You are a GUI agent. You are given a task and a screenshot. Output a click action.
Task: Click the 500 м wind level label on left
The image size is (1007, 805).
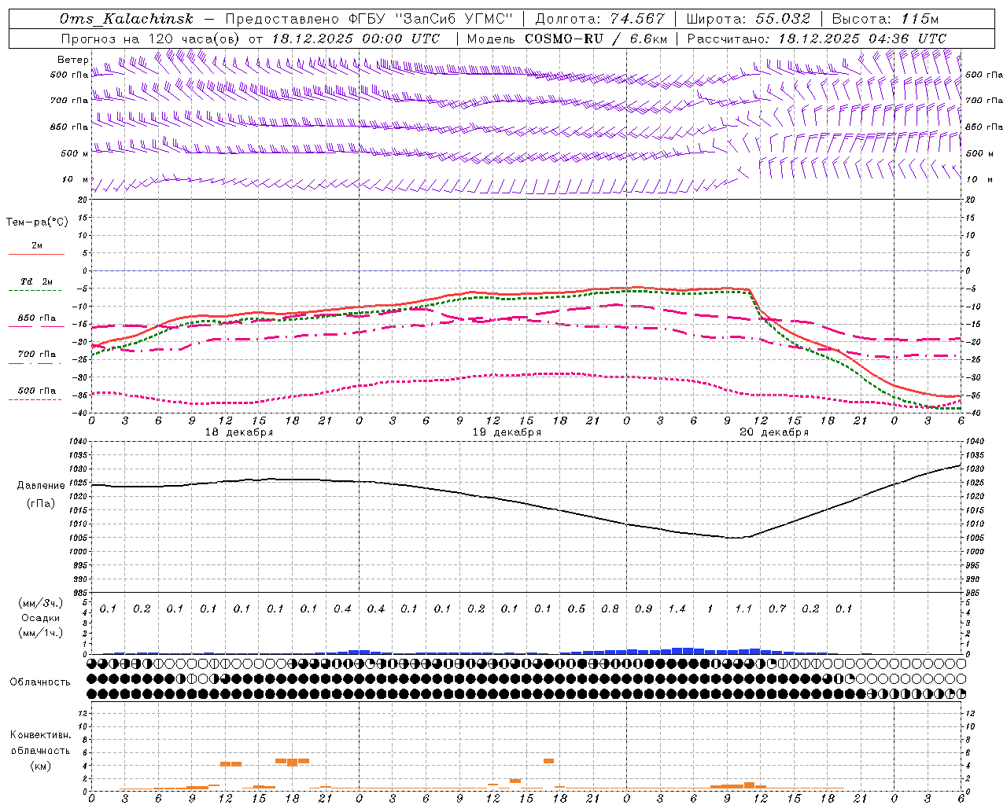point(74,153)
